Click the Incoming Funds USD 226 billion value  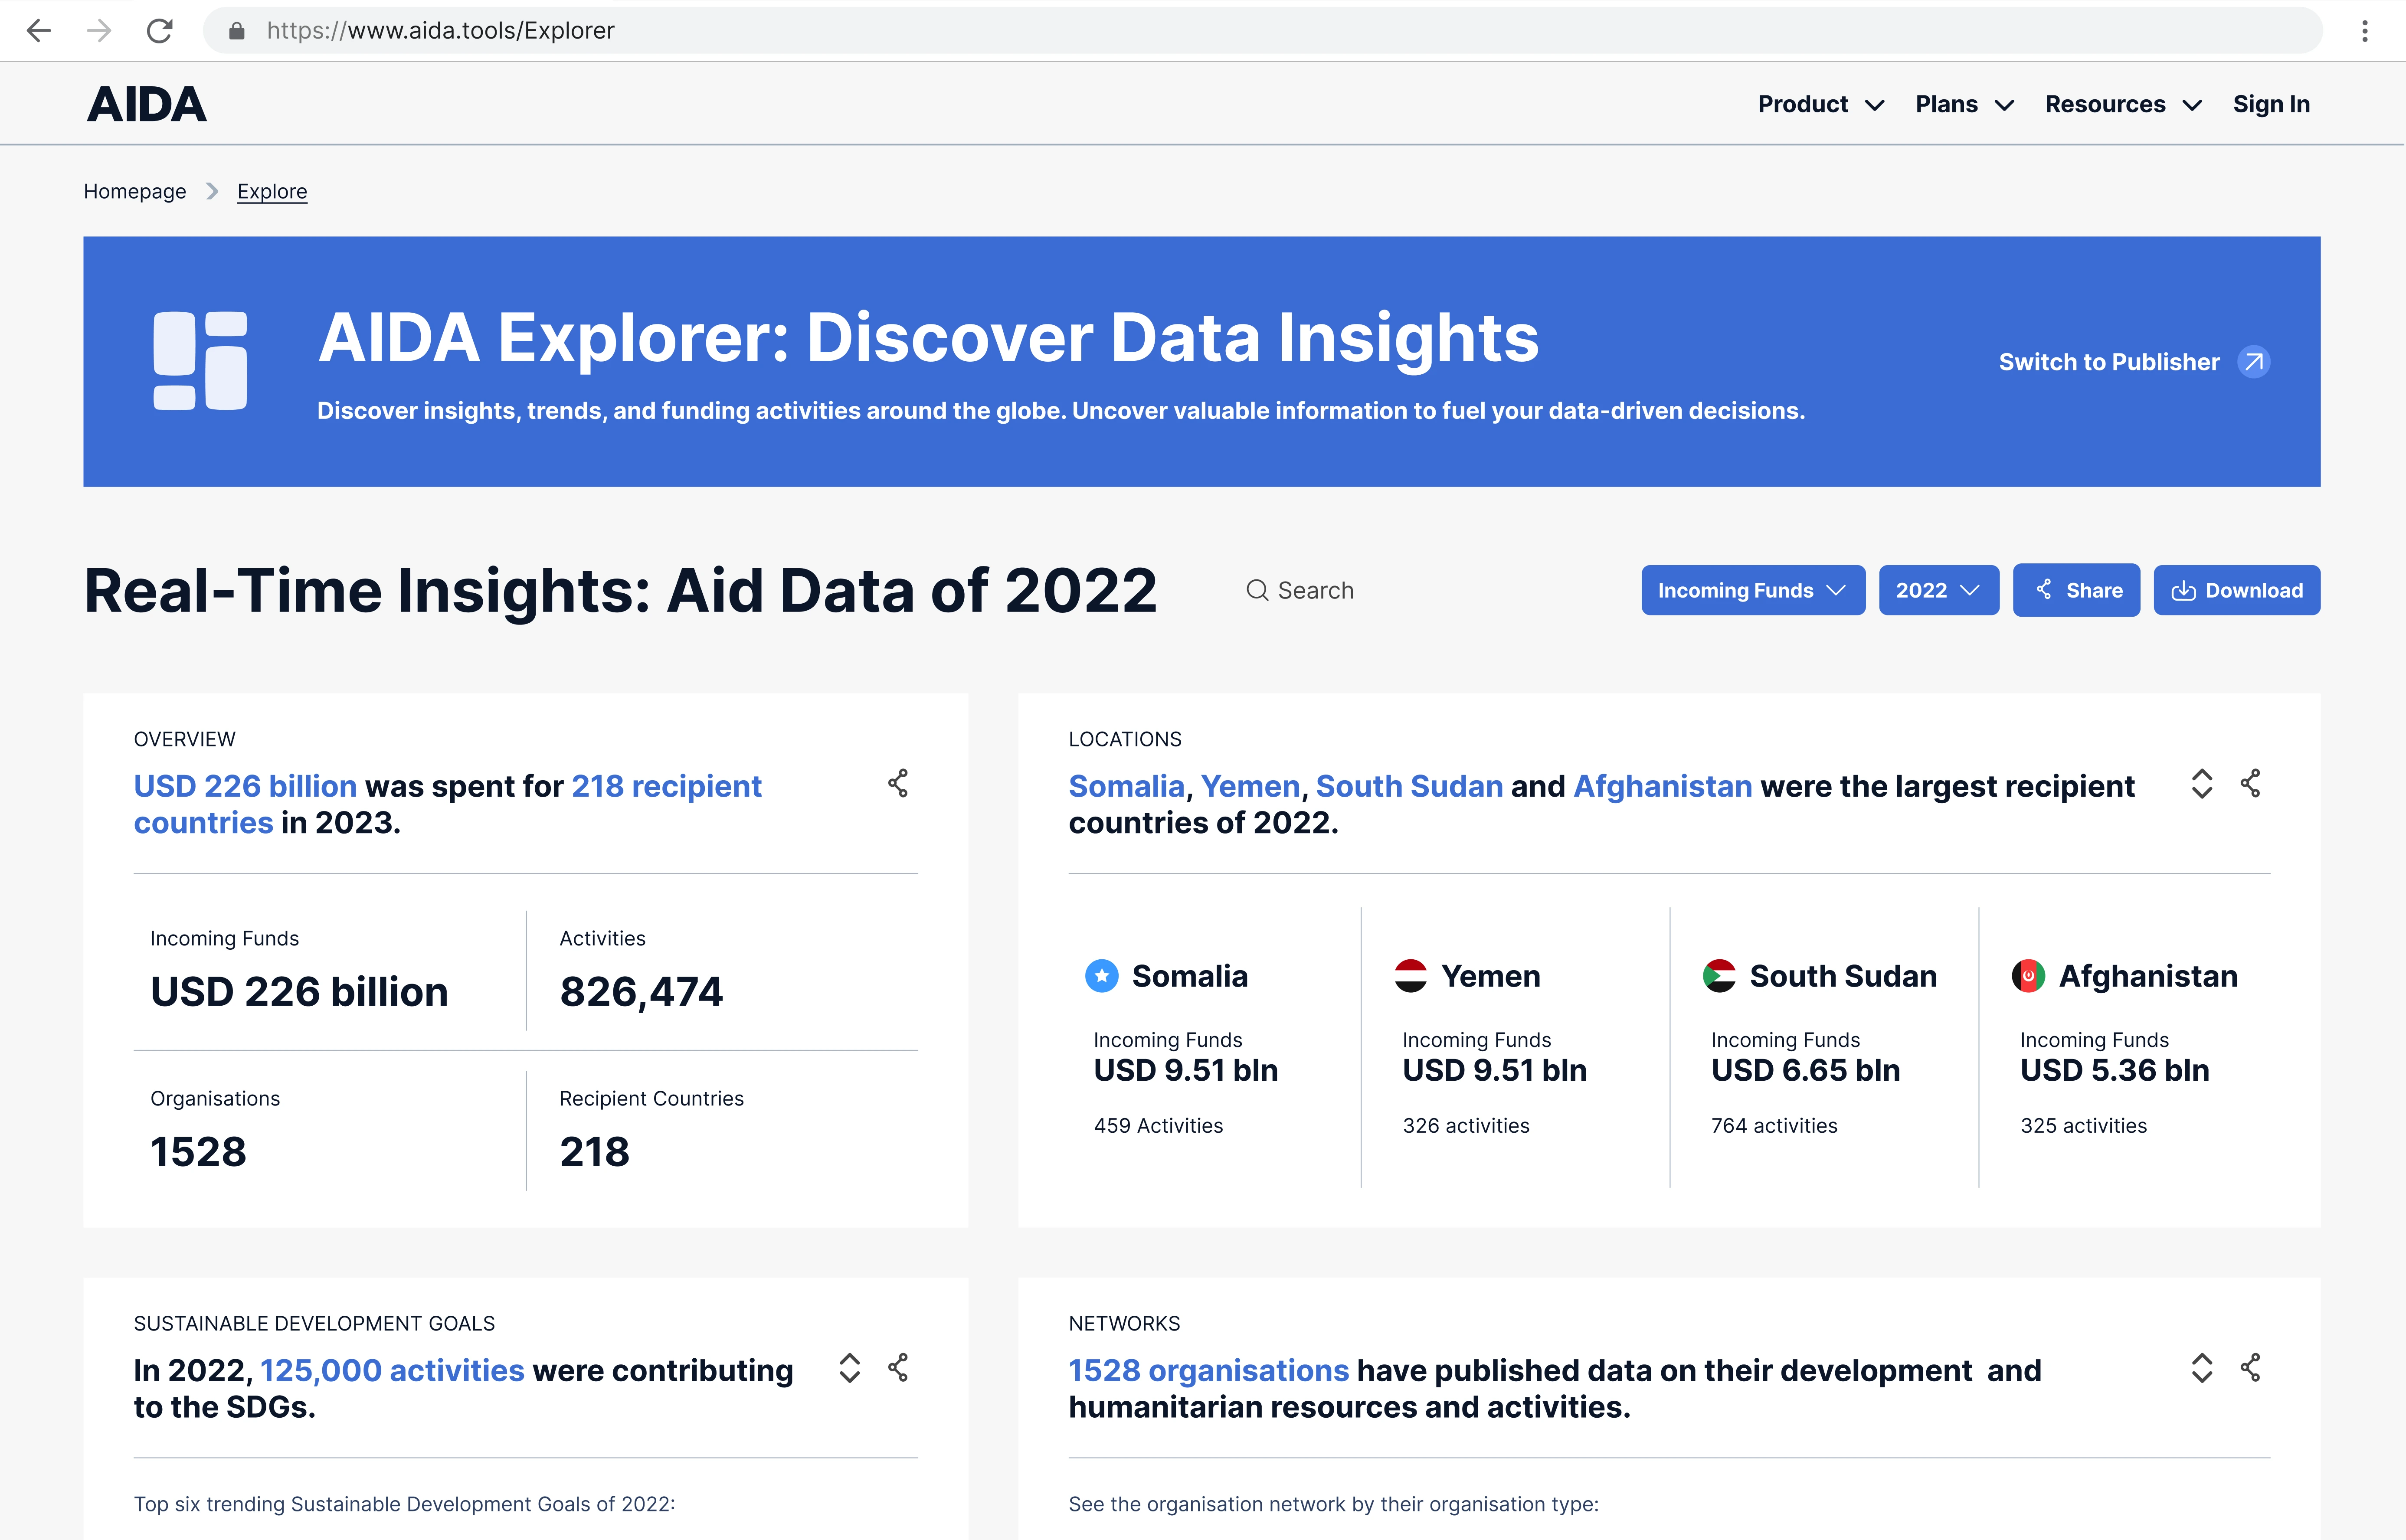coord(299,992)
